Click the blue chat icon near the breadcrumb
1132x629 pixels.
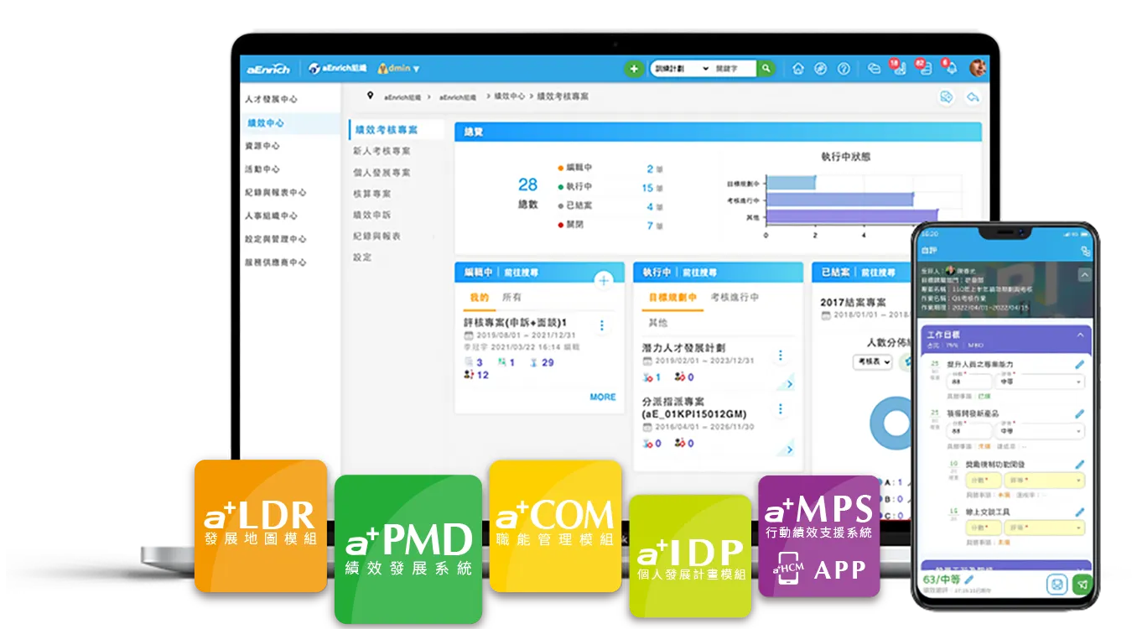[946, 97]
